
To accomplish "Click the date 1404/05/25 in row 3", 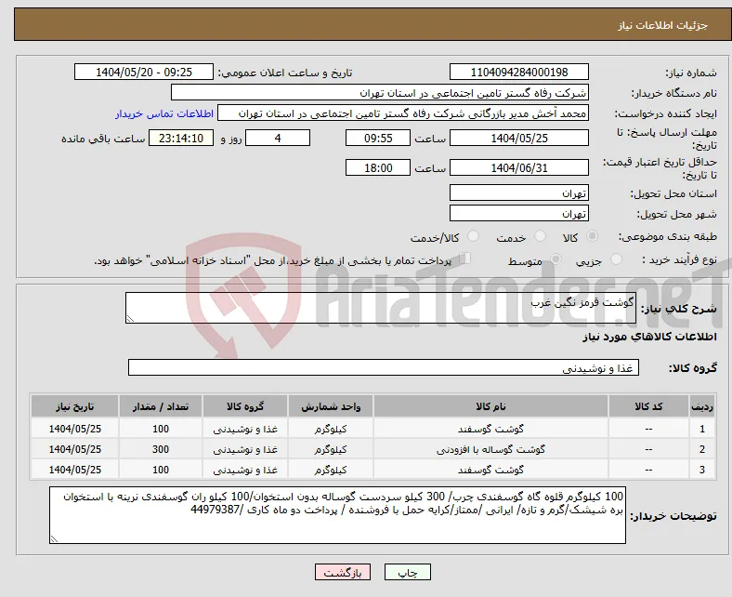I will (x=74, y=470).
